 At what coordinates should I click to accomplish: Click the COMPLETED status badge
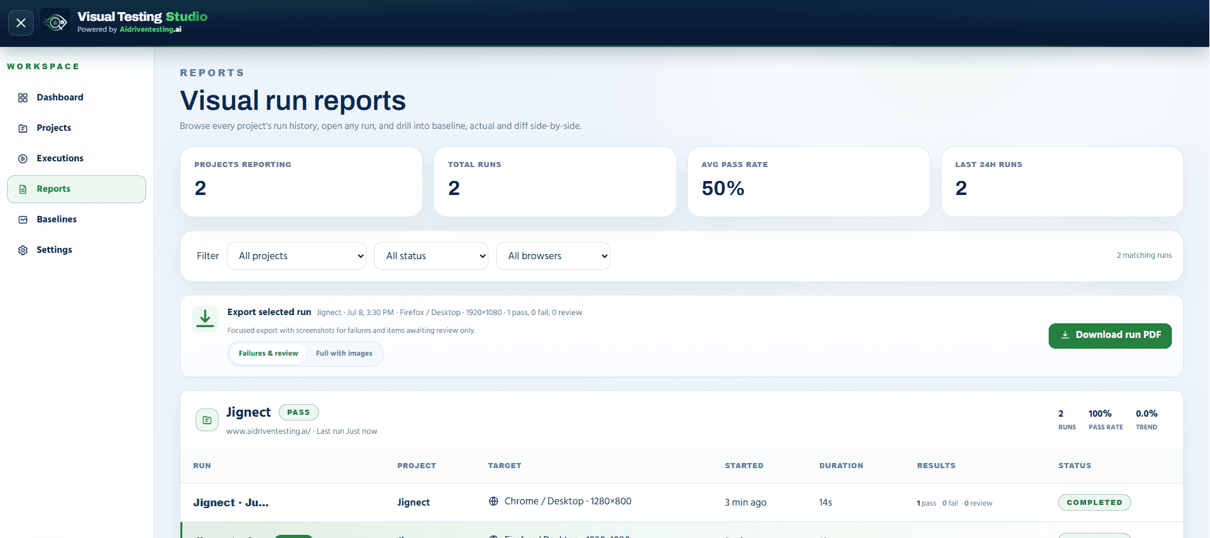(x=1094, y=502)
